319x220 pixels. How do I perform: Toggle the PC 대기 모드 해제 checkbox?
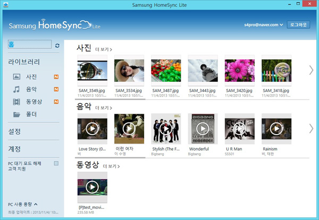[x=56, y=163]
